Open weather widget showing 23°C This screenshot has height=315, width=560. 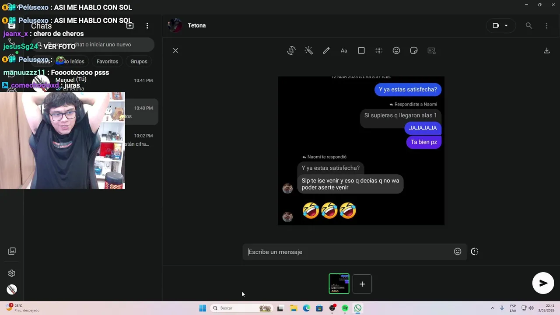click(22, 308)
